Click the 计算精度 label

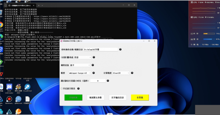point(108,73)
